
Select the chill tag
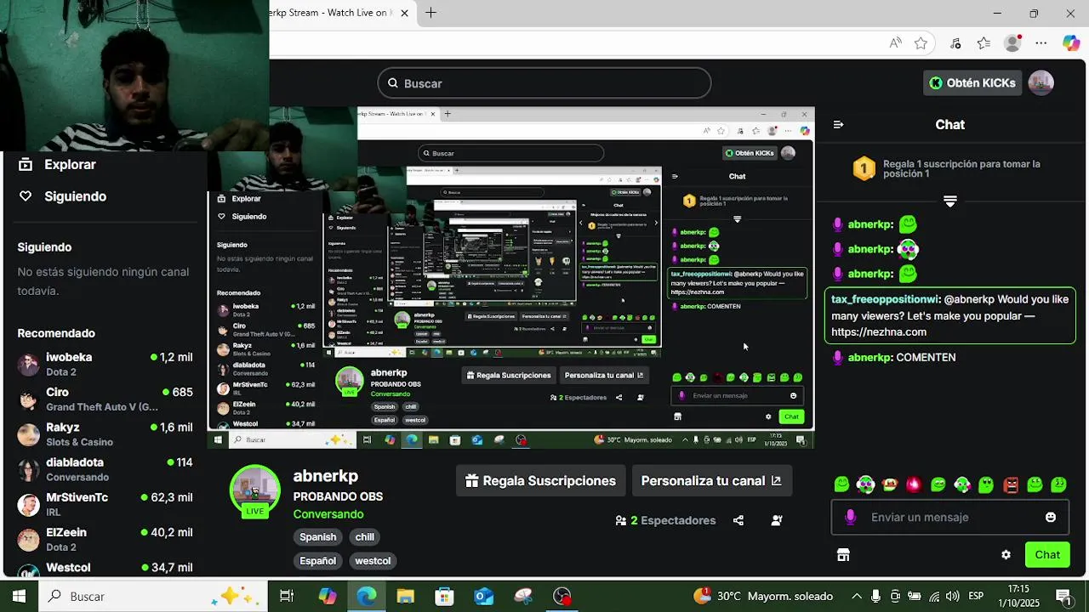coord(365,537)
